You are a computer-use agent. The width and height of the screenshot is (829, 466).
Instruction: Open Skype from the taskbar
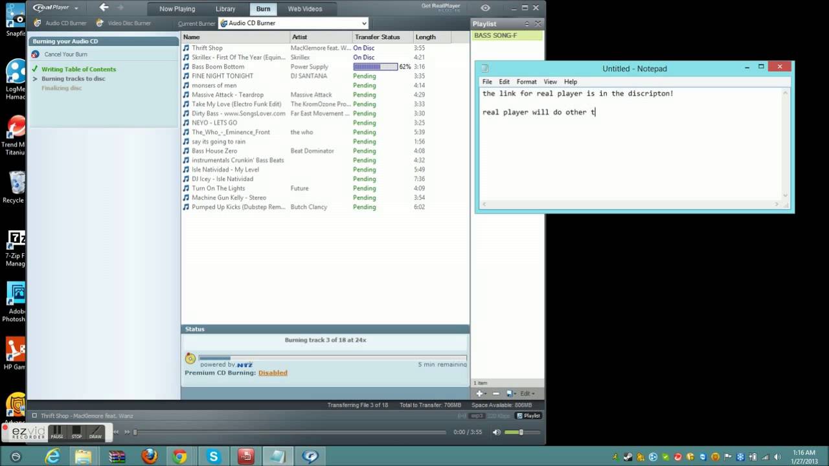[213, 456]
